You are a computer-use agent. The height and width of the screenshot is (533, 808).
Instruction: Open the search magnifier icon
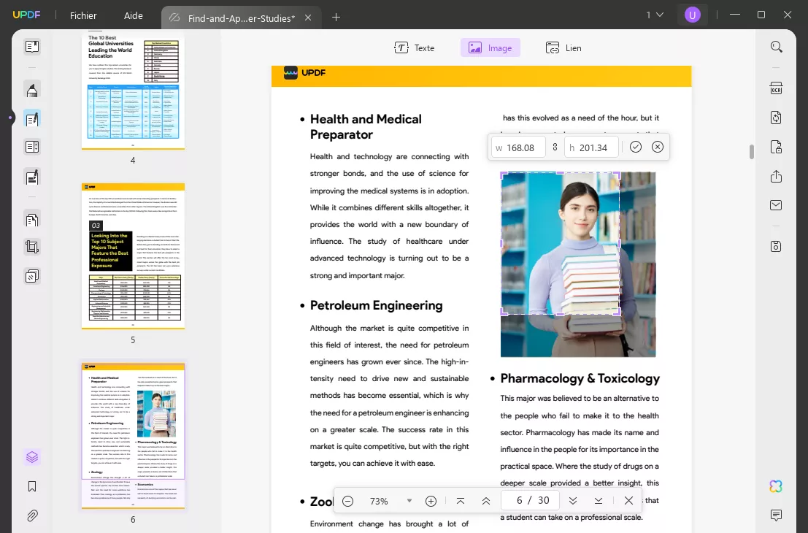(776, 47)
